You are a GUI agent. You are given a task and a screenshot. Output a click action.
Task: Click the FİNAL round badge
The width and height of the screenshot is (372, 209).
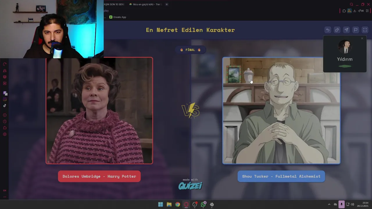tap(190, 50)
